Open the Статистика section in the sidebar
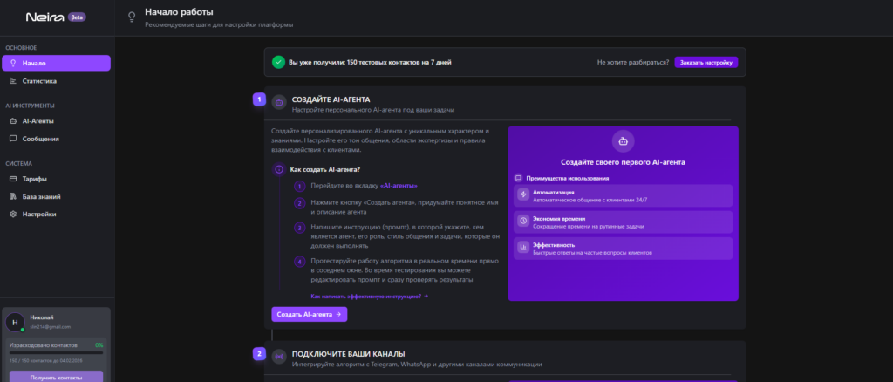 click(x=39, y=81)
